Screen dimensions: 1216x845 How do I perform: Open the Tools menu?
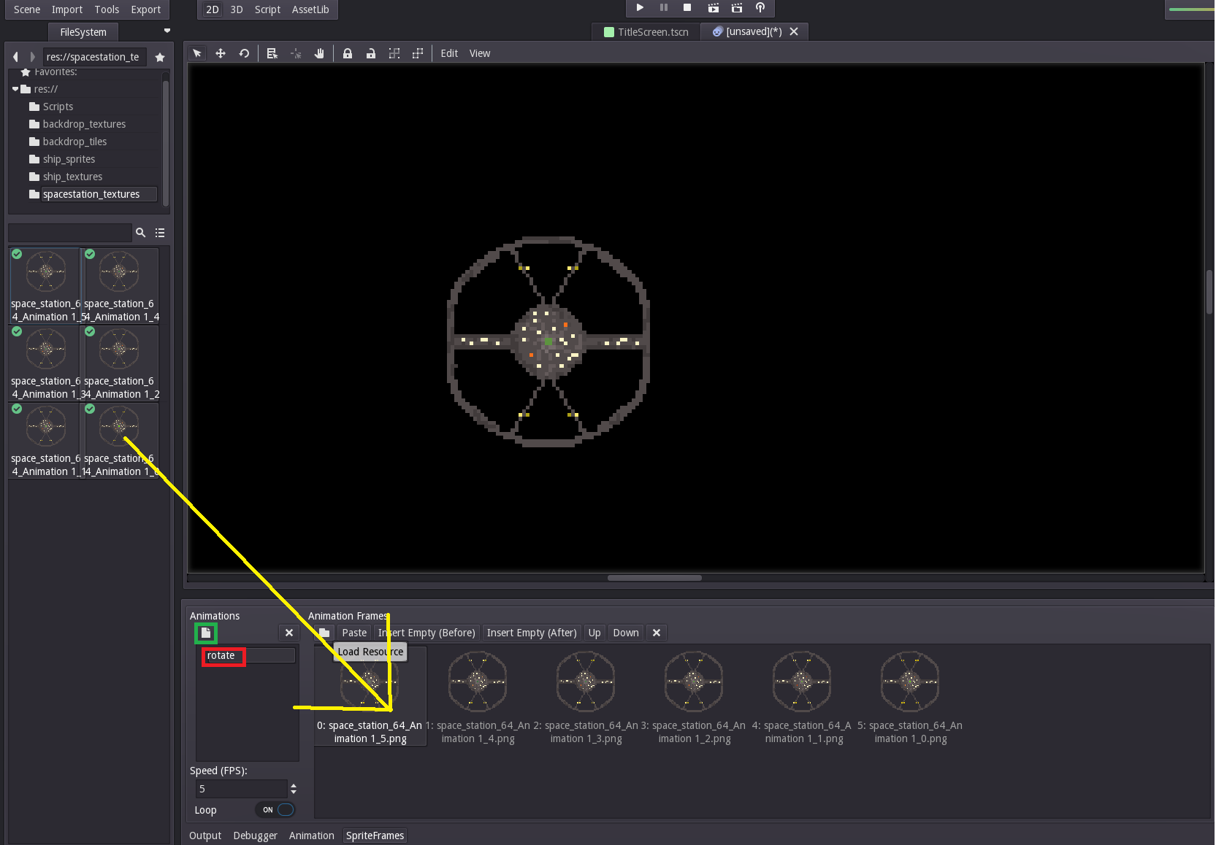click(107, 9)
